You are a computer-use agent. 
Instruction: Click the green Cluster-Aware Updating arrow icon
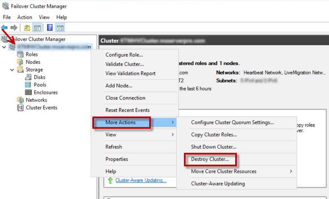(110, 180)
